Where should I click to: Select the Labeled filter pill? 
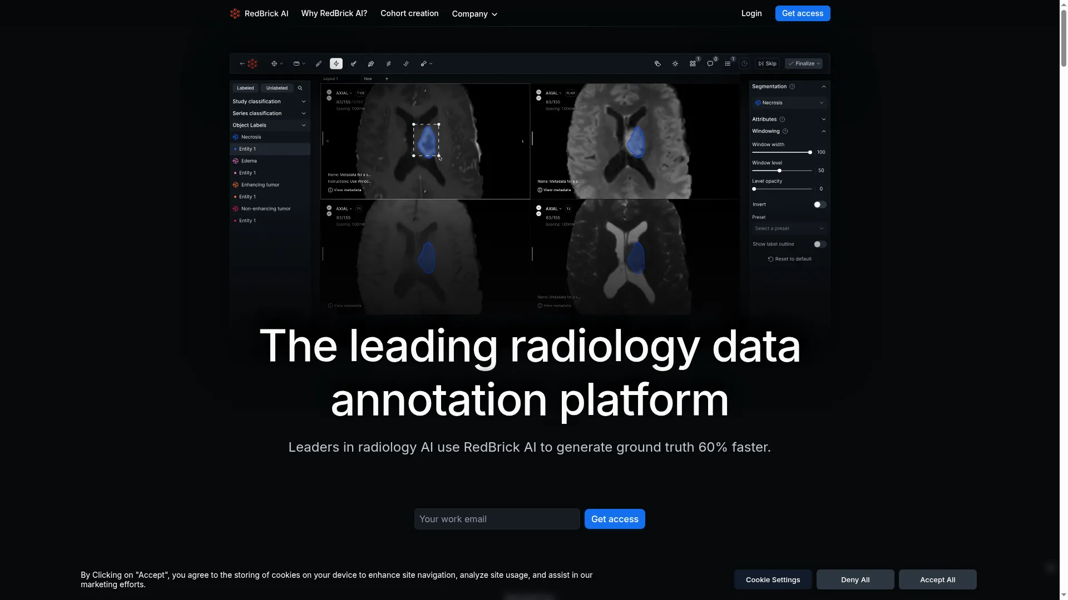tap(245, 88)
